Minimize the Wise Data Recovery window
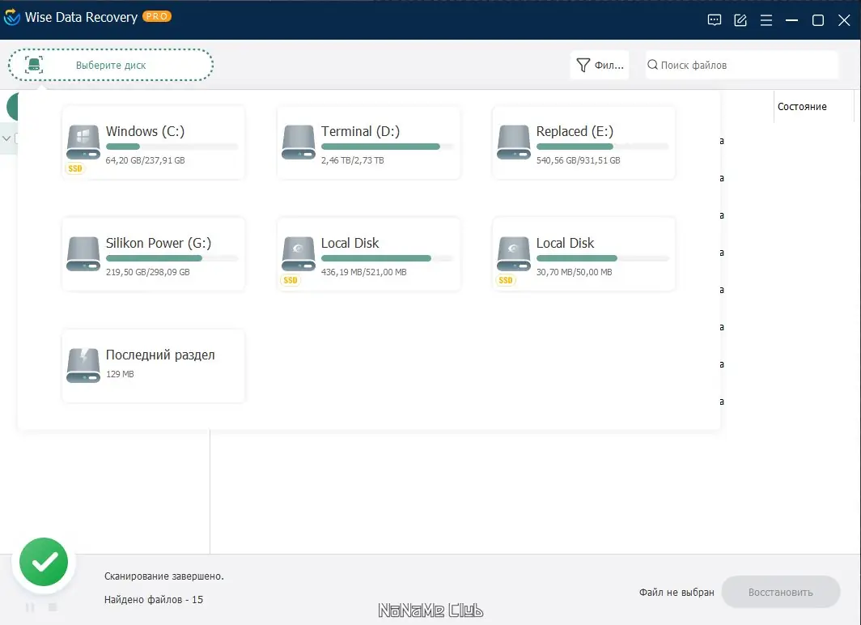Screen dimensions: 861x625 [791, 20]
